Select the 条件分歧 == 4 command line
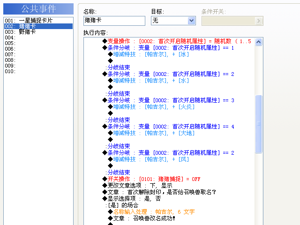This screenshot has height=225, width=300. point(168,127)
